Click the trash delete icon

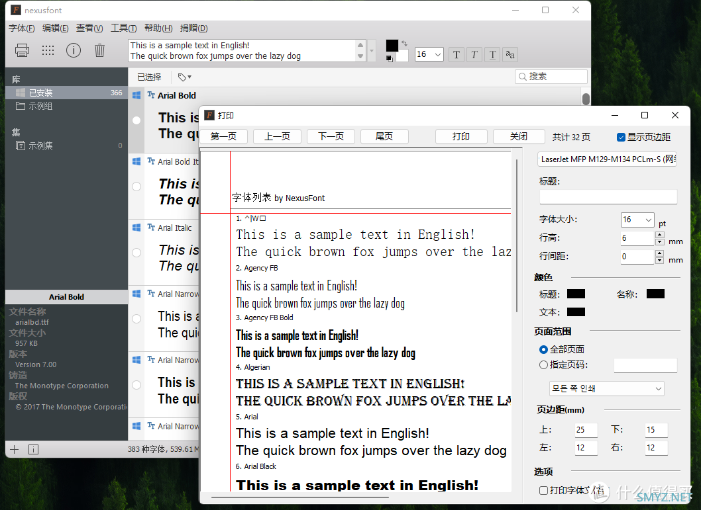[x=99, y=50]
